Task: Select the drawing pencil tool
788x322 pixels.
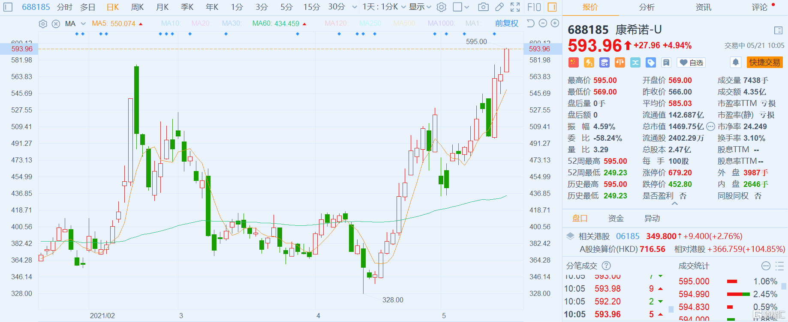Action: (x=499, y=7)
